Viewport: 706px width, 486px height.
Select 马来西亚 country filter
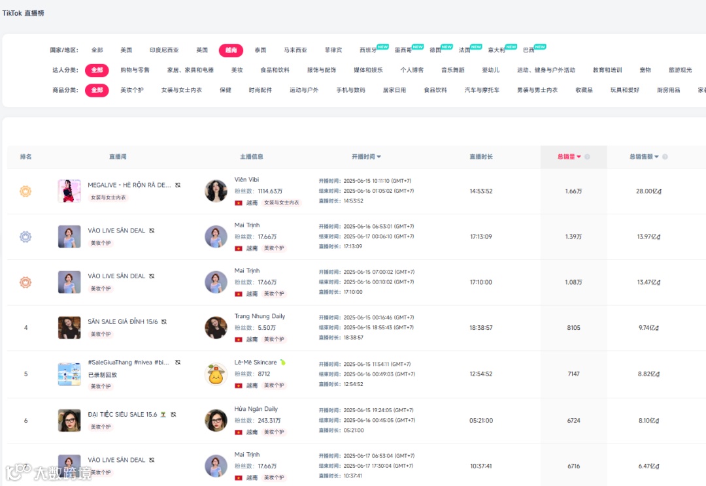(x=295, y=50)
